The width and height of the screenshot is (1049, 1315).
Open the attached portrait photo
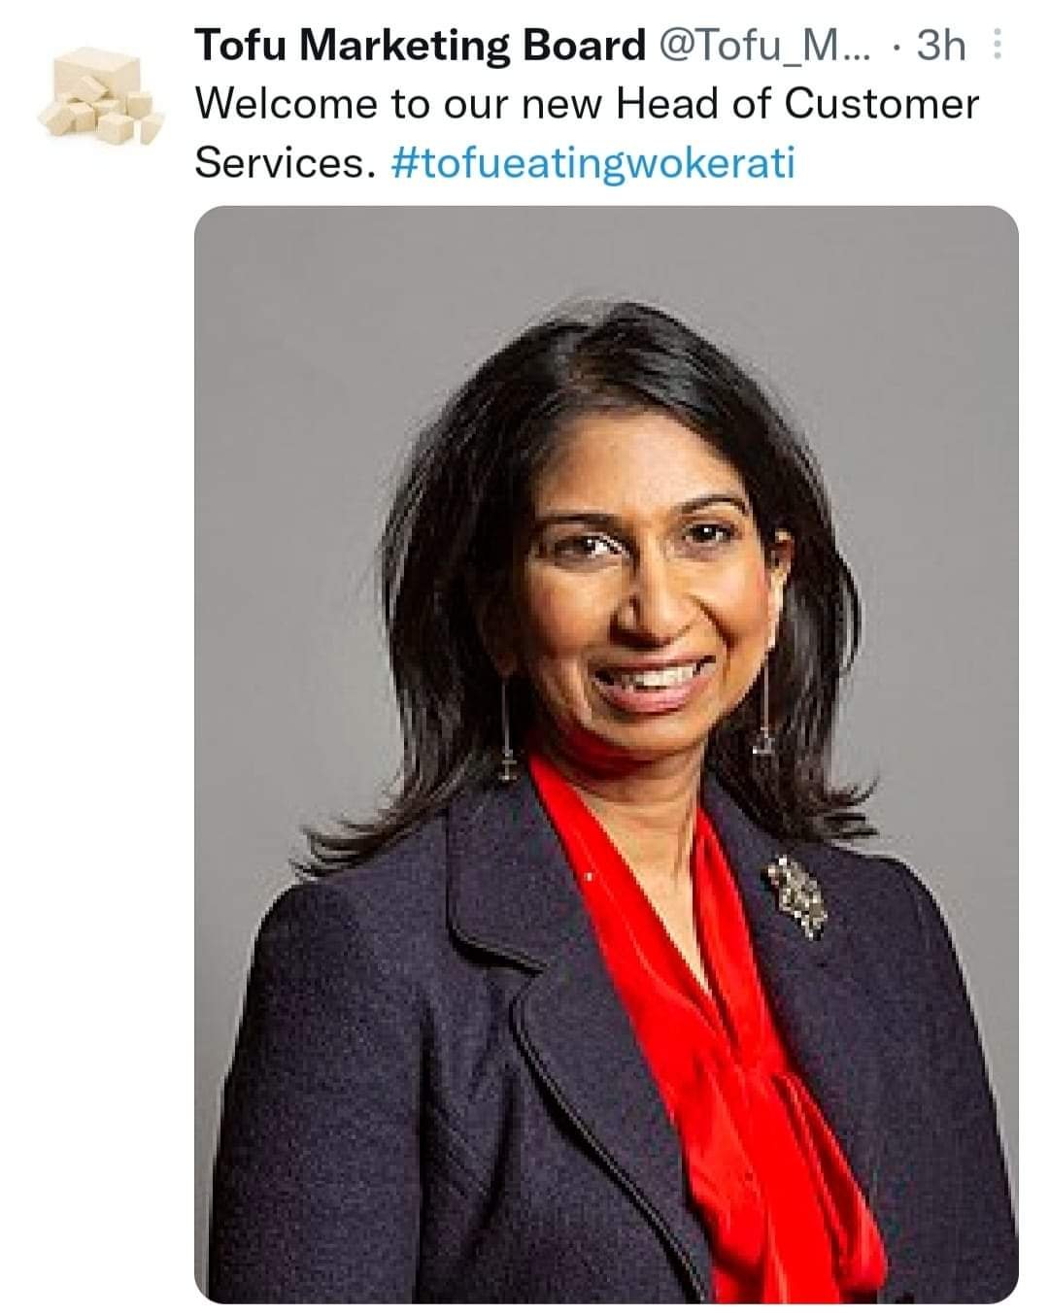point(606,754)
